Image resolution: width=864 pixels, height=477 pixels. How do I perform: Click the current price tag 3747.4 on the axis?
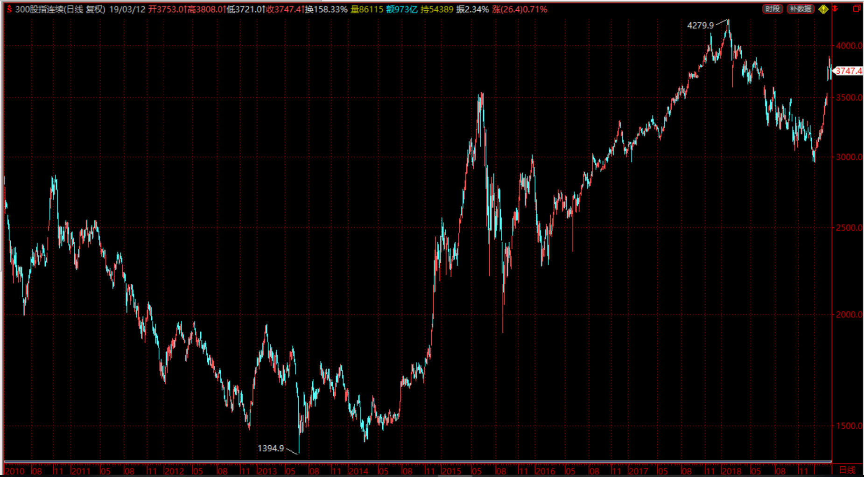pyautogui.click(x=849, y=71)
